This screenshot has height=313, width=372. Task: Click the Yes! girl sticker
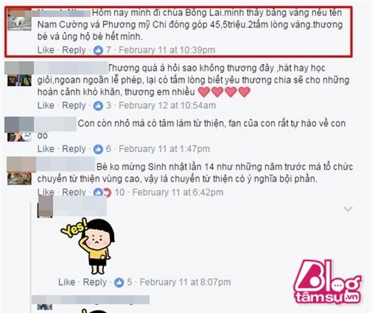click(87, 245)
